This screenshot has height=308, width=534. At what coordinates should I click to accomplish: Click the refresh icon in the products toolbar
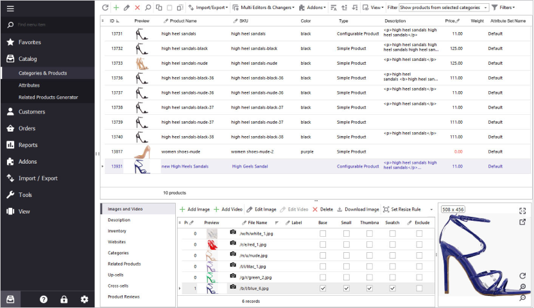106,8
